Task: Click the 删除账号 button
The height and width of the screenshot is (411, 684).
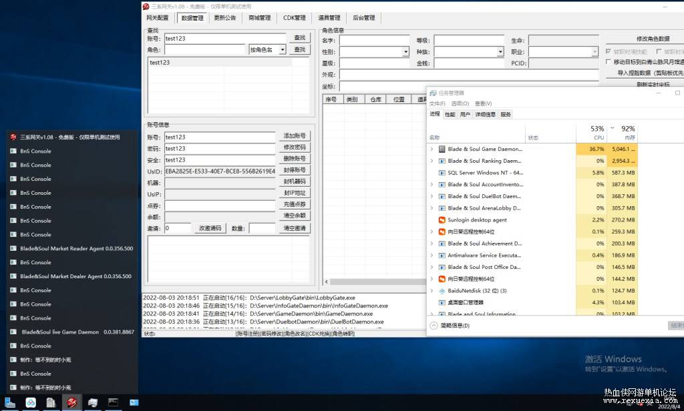Action: pos(295,159)
